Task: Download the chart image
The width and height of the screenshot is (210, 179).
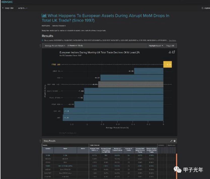Action: (170, 52)
